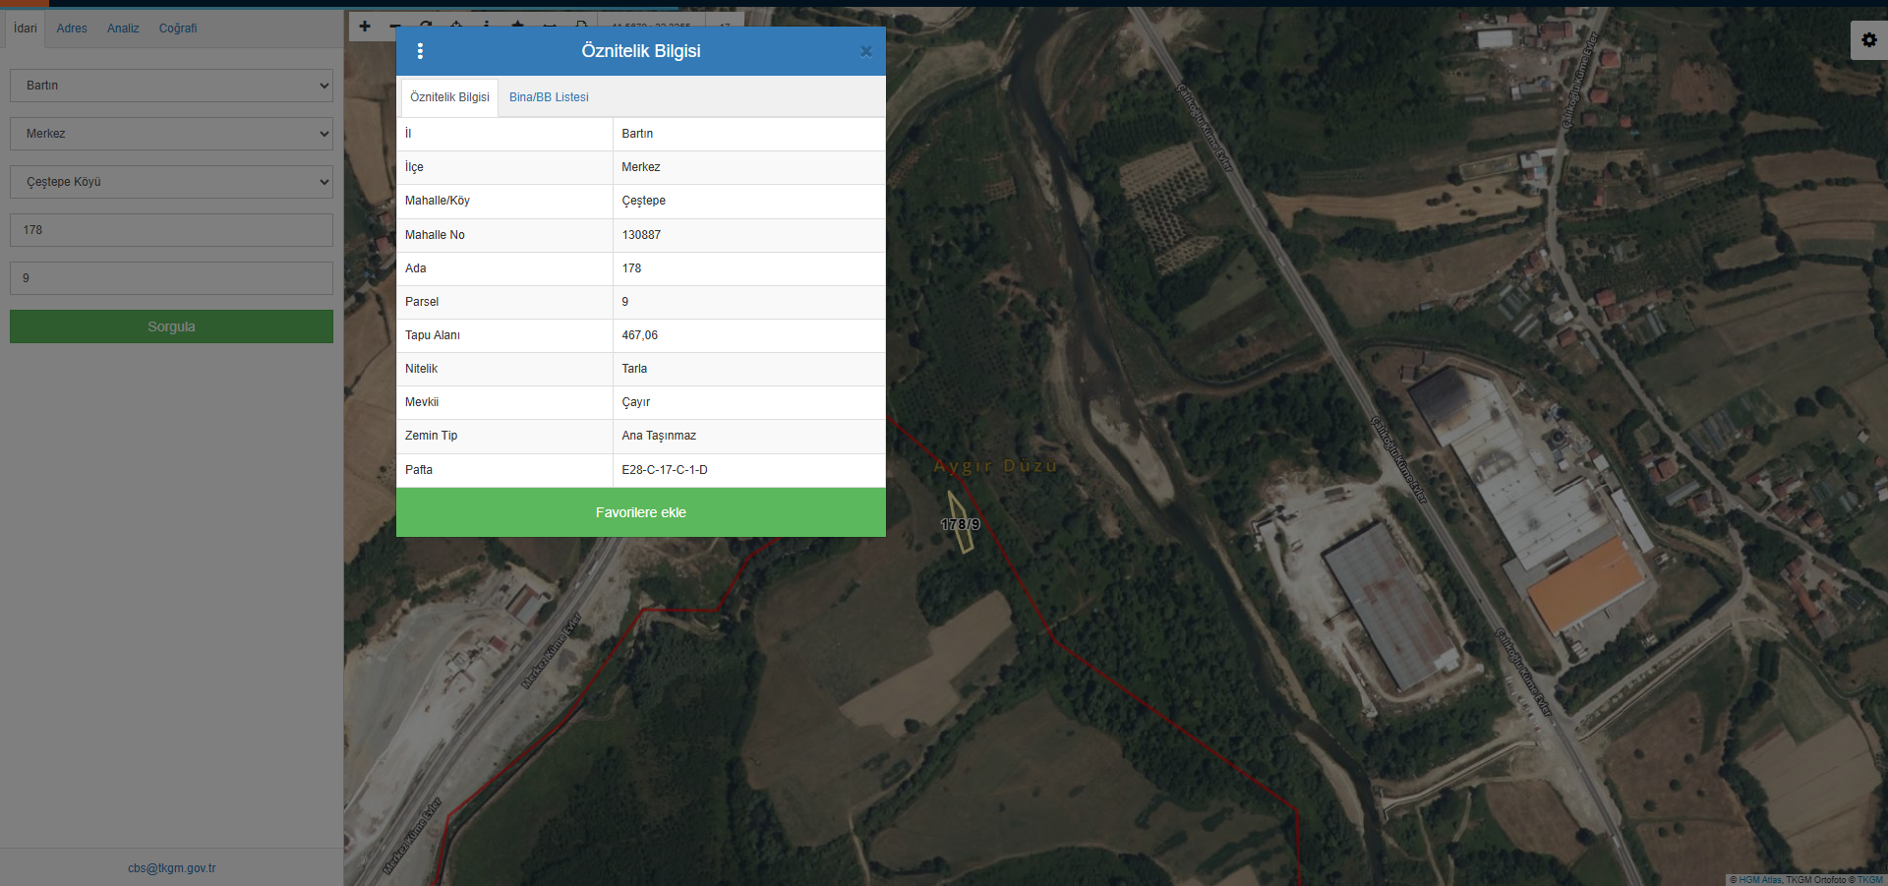Screen dimensions: 1888x886
Task: Open the cbs@tkgm.gov.tr email link
Action: pos(171,868)
